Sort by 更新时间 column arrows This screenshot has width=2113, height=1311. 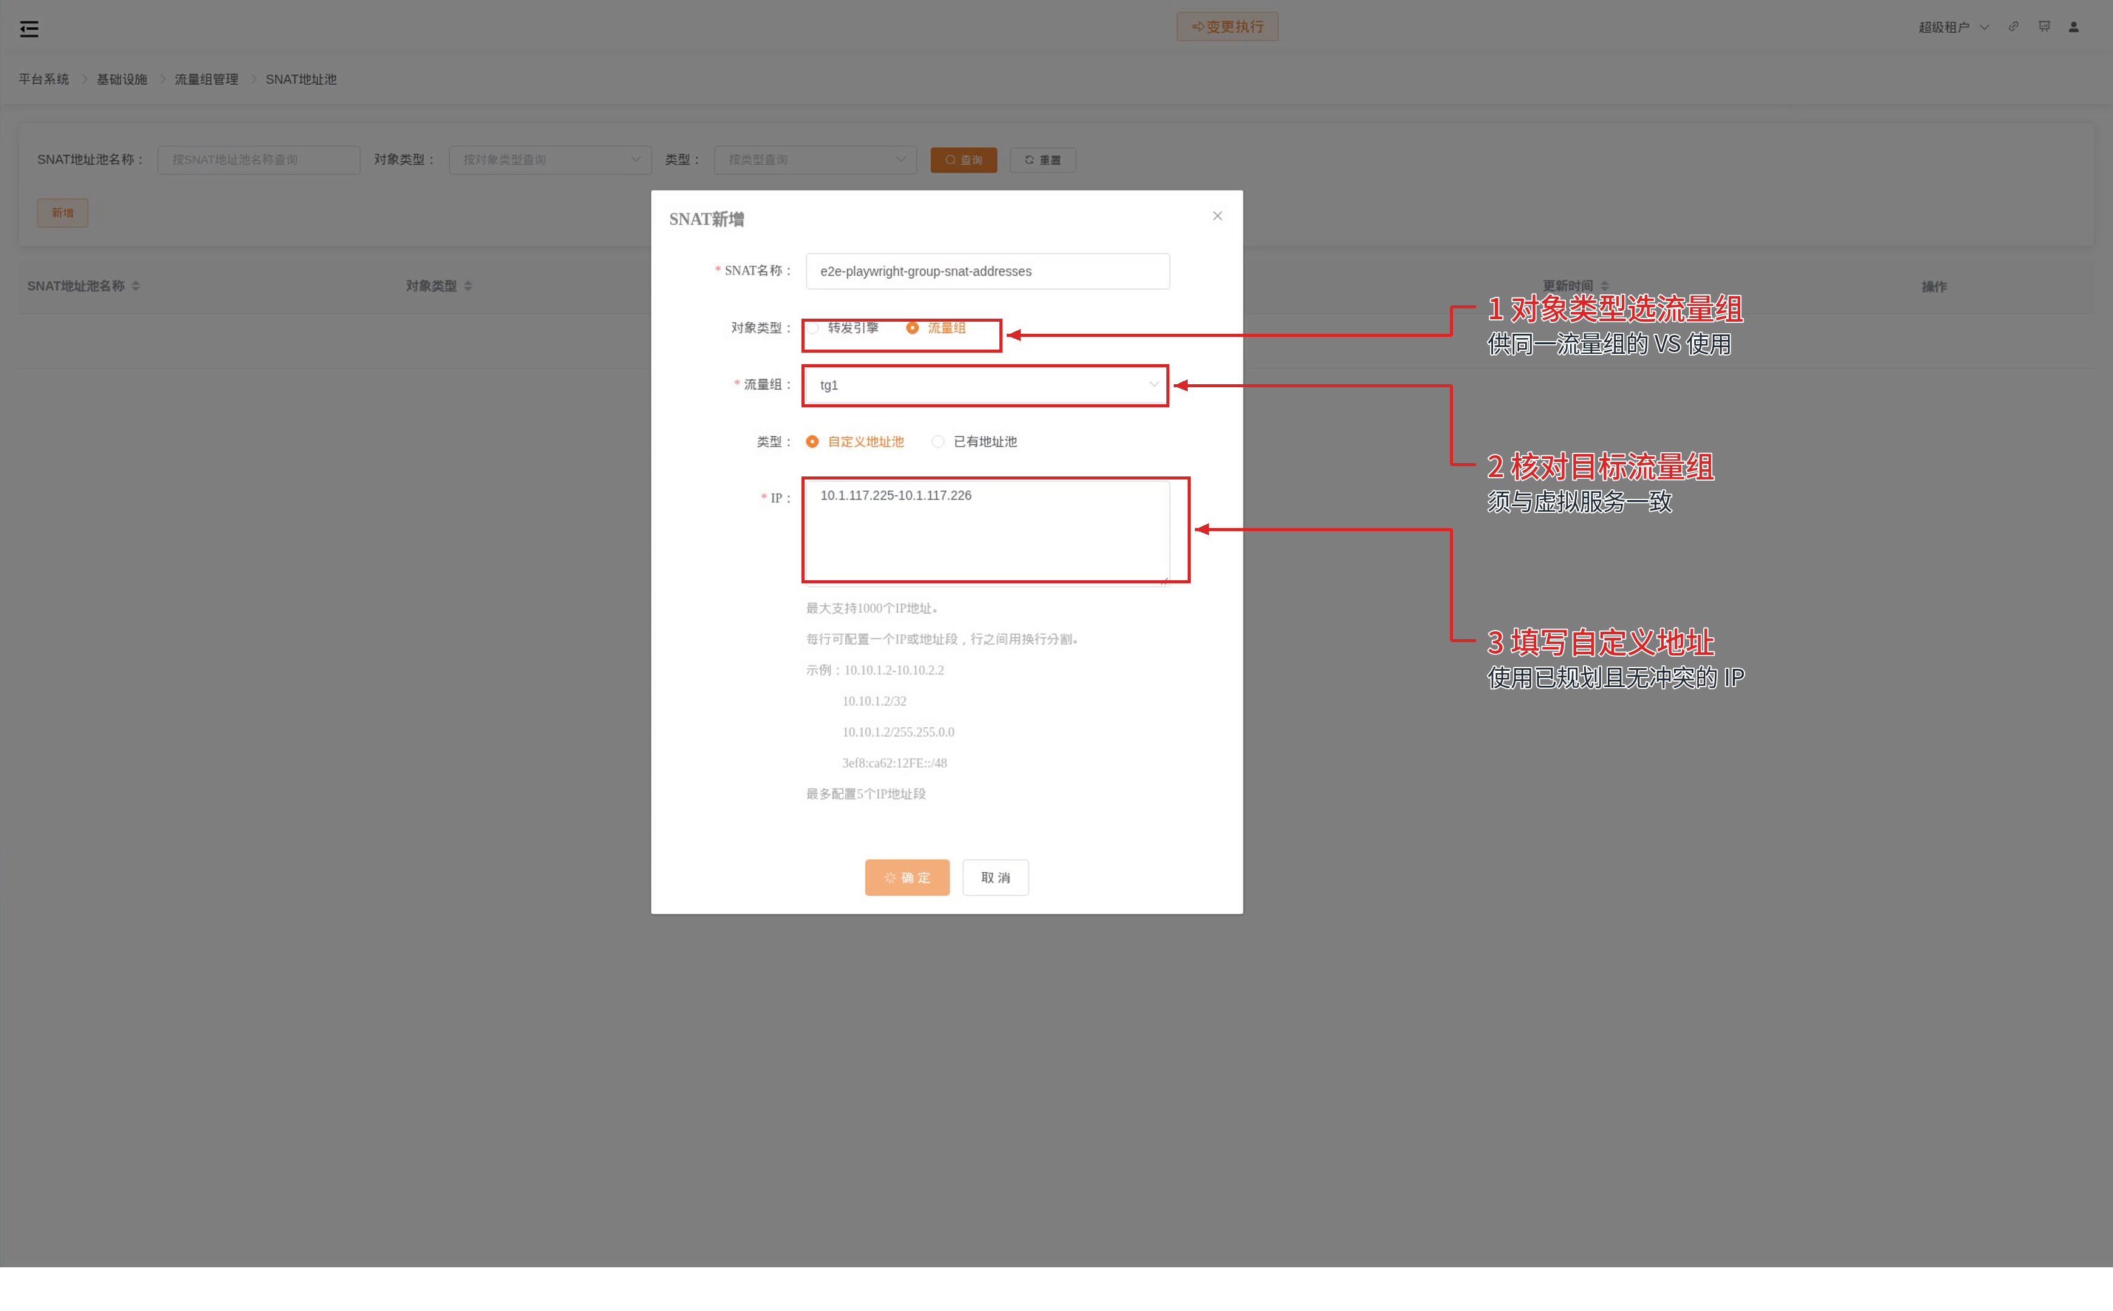tap(1604, 286)
